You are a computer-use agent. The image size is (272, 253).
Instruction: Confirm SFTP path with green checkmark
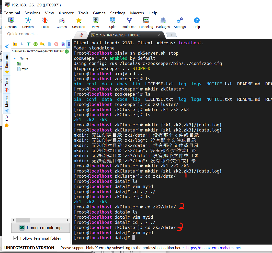coord(67,52)
